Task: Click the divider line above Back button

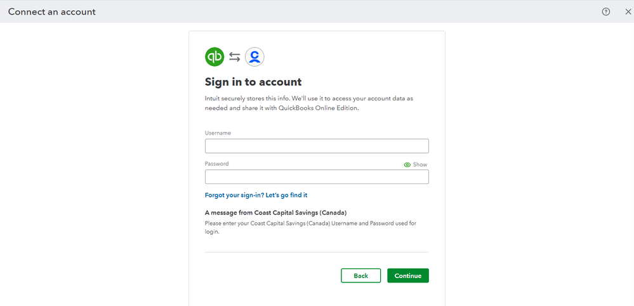Action: point(317,252)
